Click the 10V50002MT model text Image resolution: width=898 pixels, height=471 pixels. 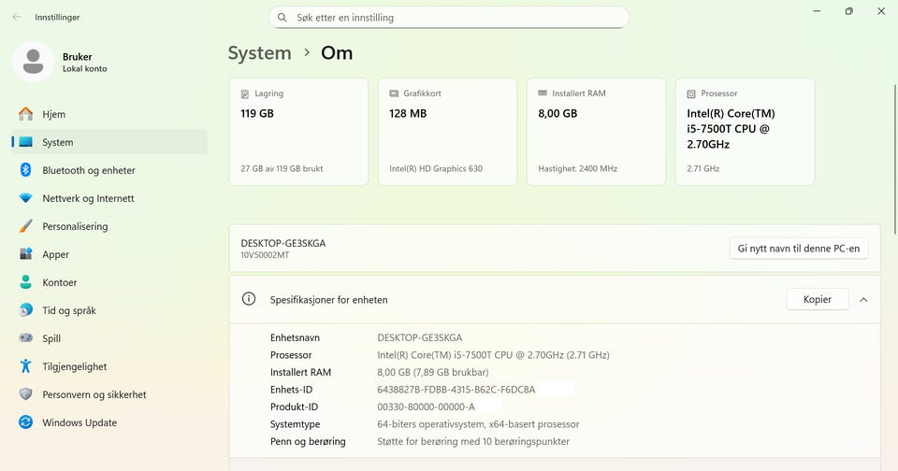[x=265, y=255]
